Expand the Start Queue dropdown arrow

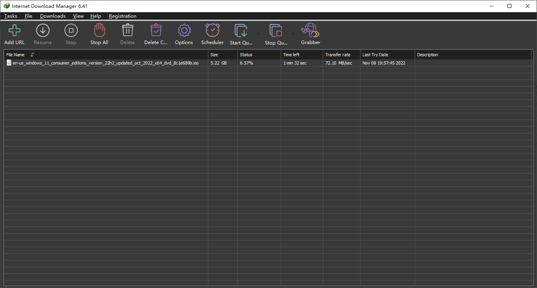(x=258, y=33)
